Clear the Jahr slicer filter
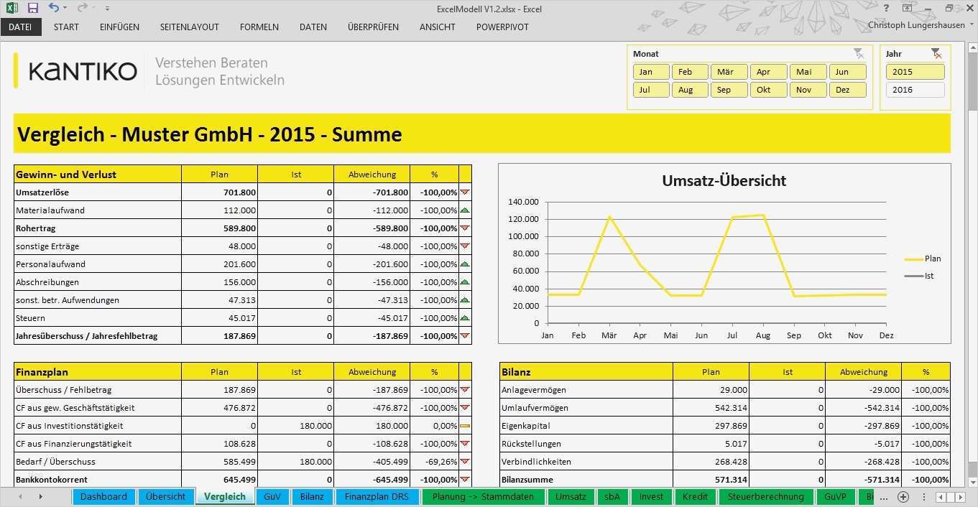This screenshot has height=507, width=978. point(936,53)
